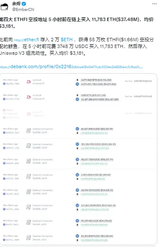Select the amount -94,590.415 USDC
Viewport: 159px width, 247px height.
click(x=96, y=220)
